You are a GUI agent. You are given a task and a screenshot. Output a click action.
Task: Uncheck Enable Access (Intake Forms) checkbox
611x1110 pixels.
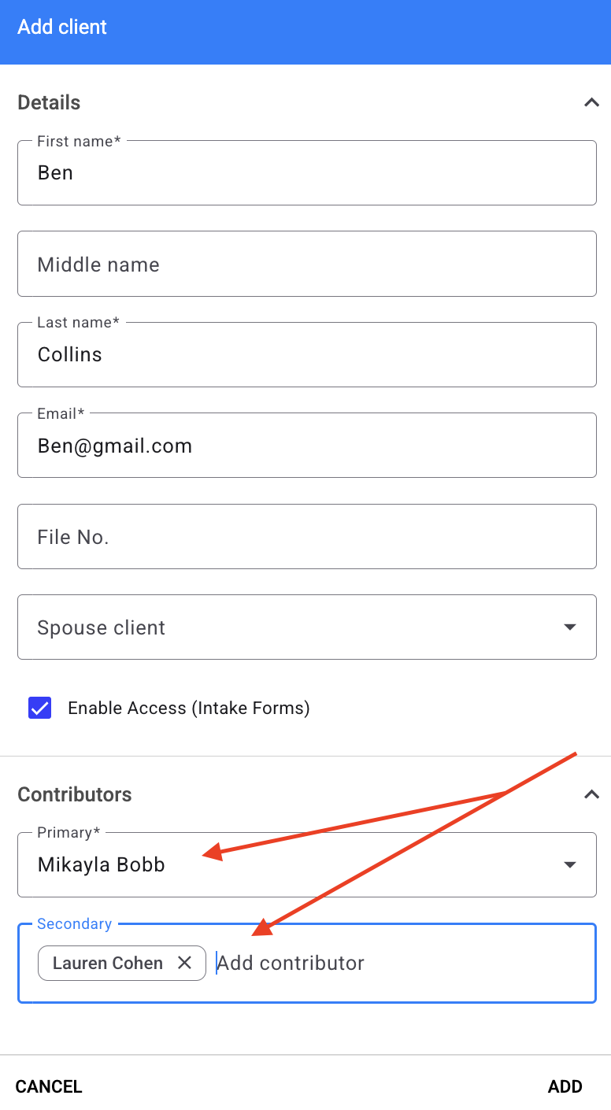pos(39,708)
